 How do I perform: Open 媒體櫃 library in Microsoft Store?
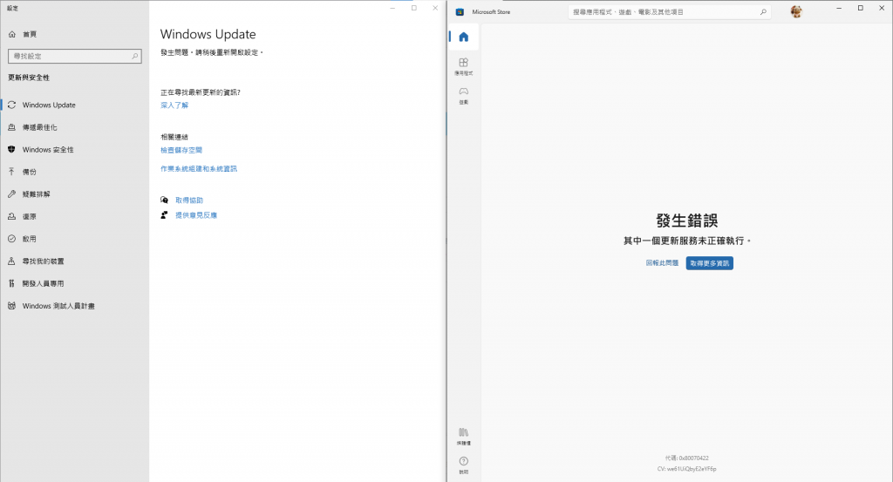click(464, 436)
